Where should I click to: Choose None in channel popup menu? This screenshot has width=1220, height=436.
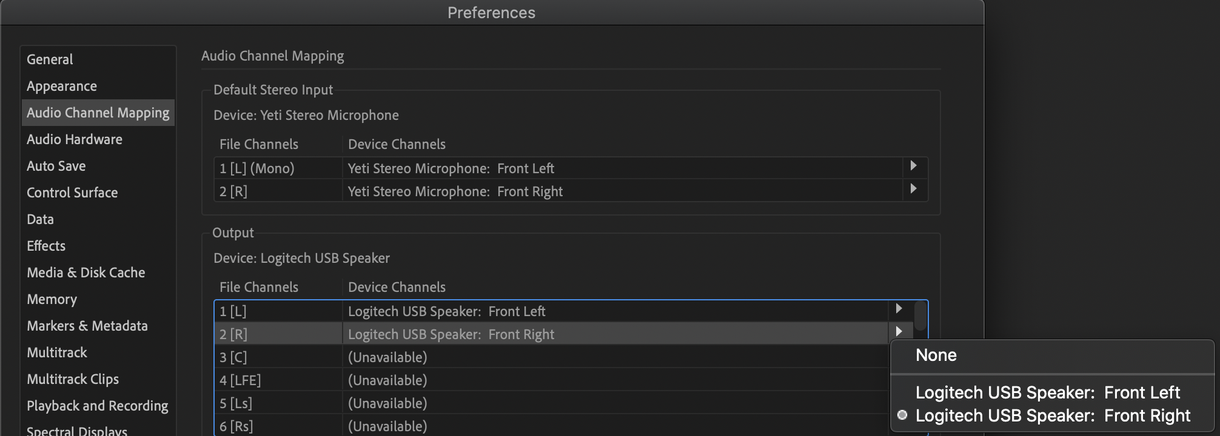pos(936,355)
